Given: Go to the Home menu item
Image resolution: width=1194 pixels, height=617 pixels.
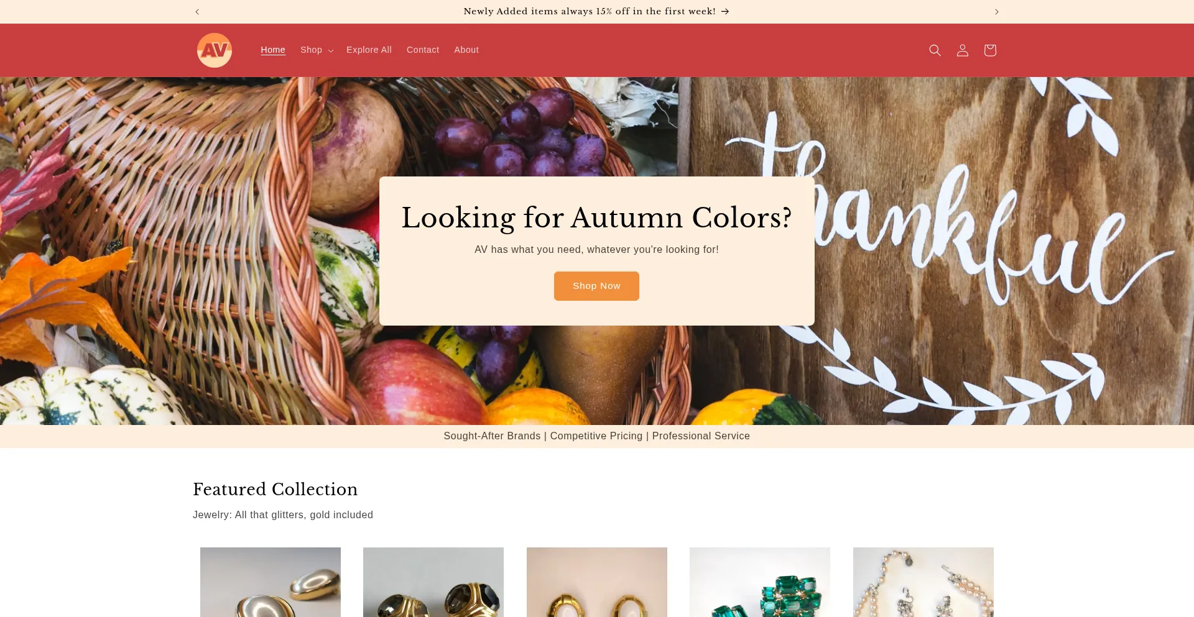Looking at the screenshot, I should pyautogui.click(x=273, y=50).
